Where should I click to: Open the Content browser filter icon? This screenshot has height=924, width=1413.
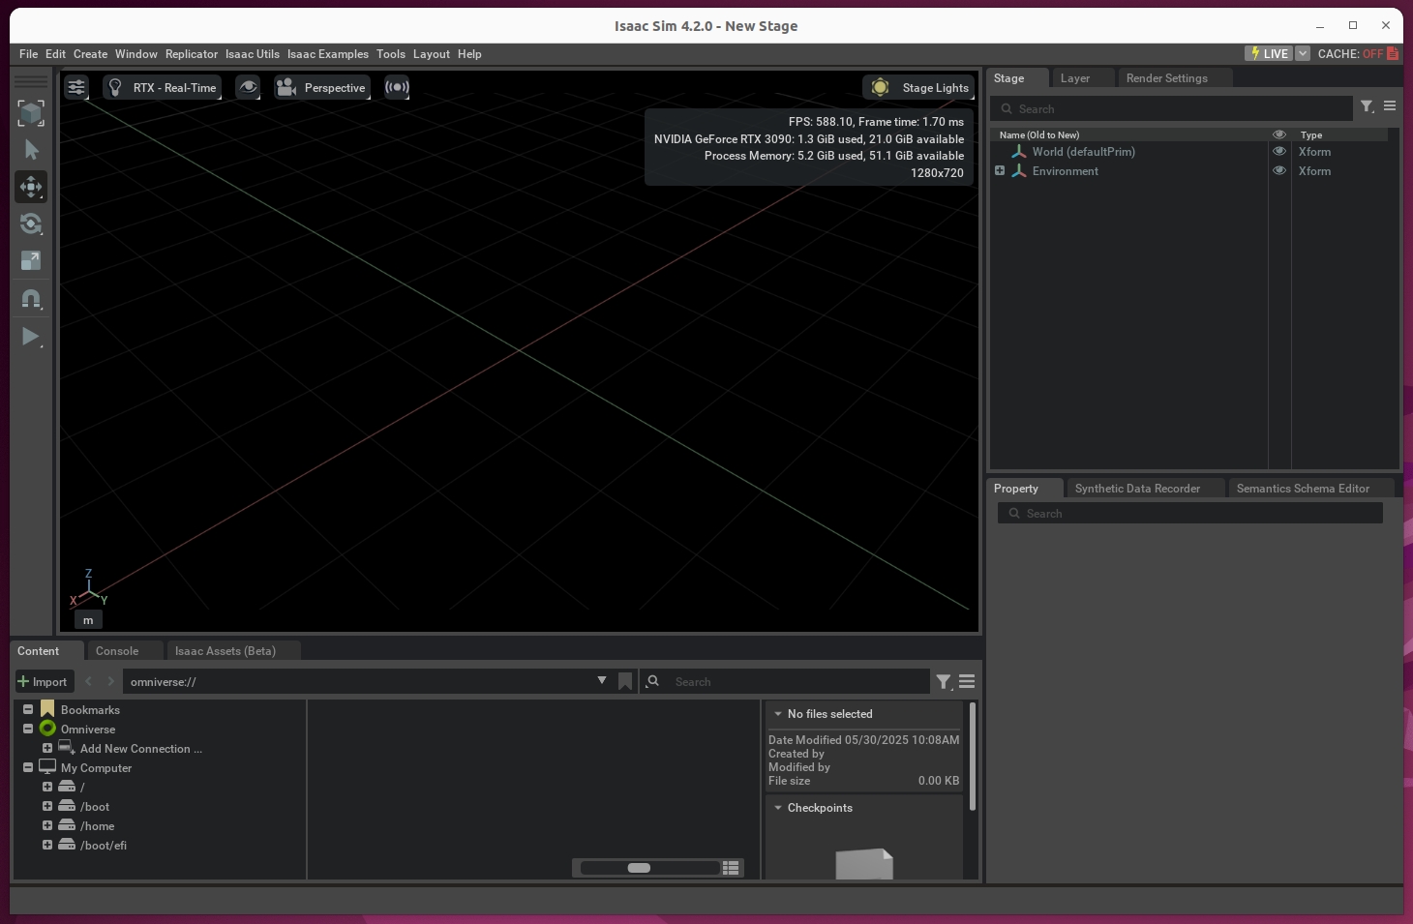pos(944,682)
